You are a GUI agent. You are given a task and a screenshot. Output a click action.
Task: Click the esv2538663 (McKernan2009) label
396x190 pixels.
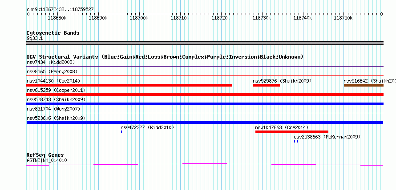327,137
